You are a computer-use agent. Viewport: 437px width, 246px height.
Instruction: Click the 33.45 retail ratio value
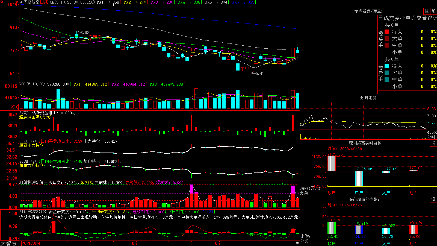click(333, 236)
